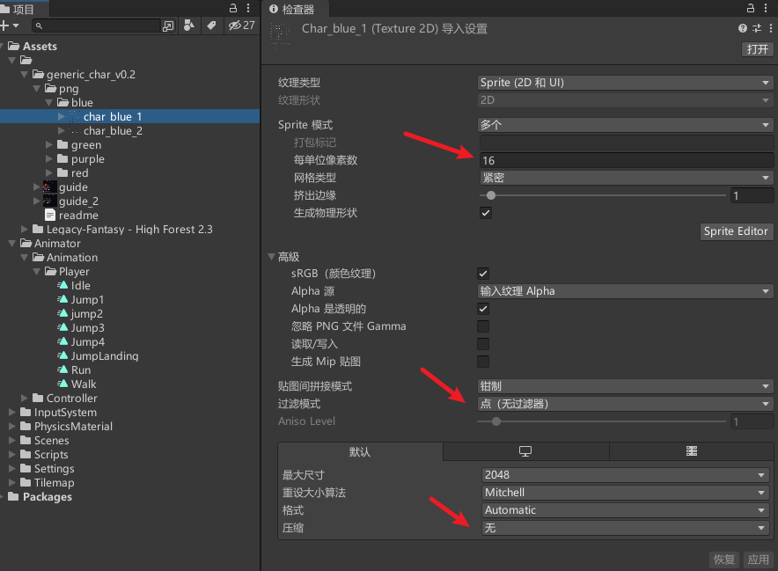778x571 pixels.
Task: Open the 过滤模式 dropdown
Action: 625,403
